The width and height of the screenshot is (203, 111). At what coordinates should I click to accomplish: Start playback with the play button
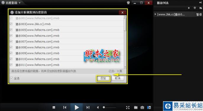(77, 107)
